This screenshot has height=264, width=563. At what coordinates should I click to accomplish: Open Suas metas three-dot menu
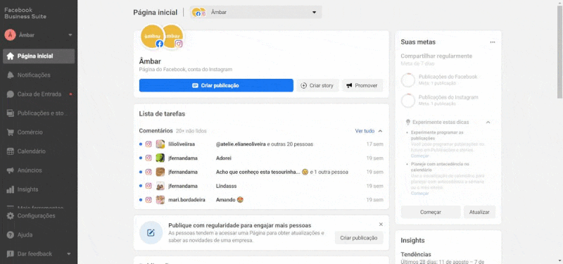click(492, 42)
